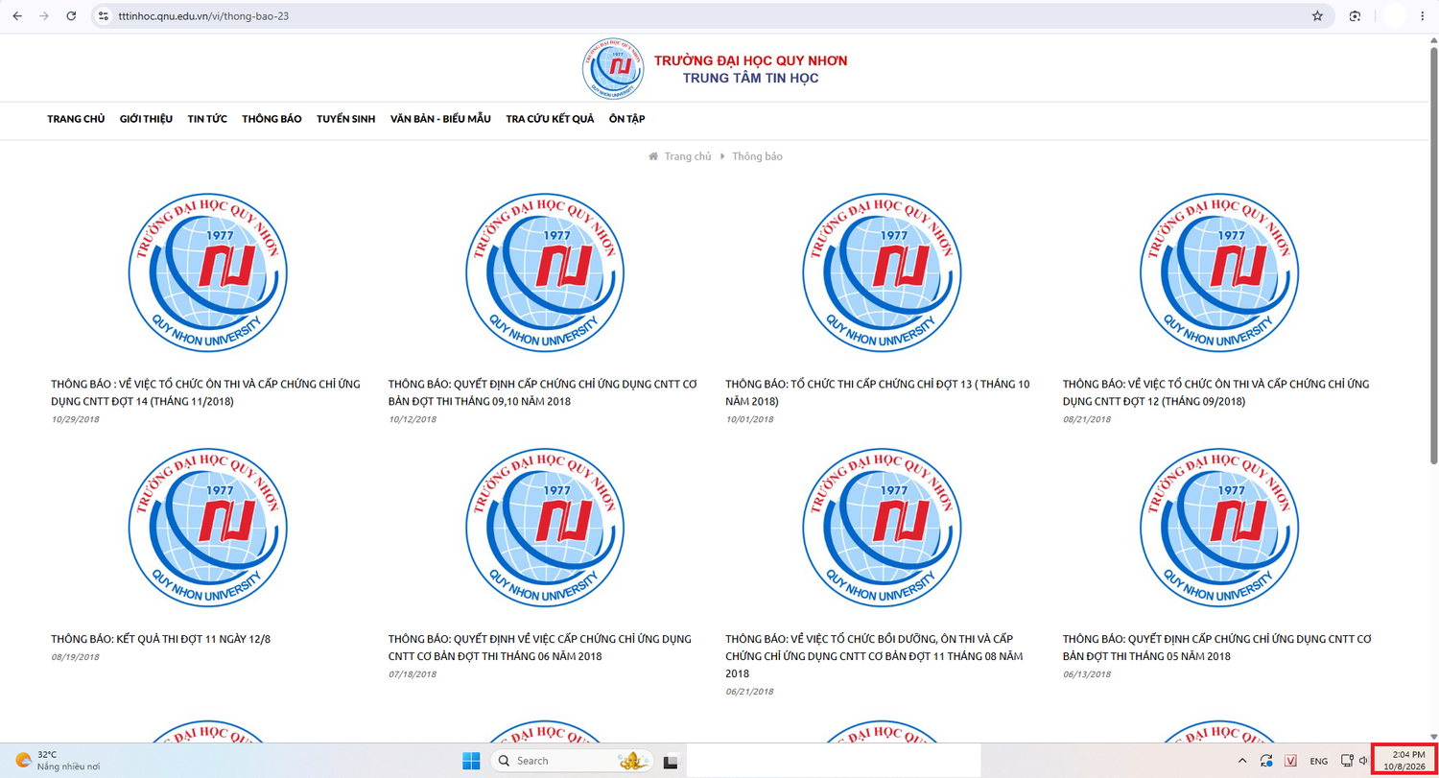Open the UniKey red V tray icon

(1290, 761)
